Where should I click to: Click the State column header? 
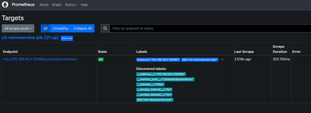102,52
